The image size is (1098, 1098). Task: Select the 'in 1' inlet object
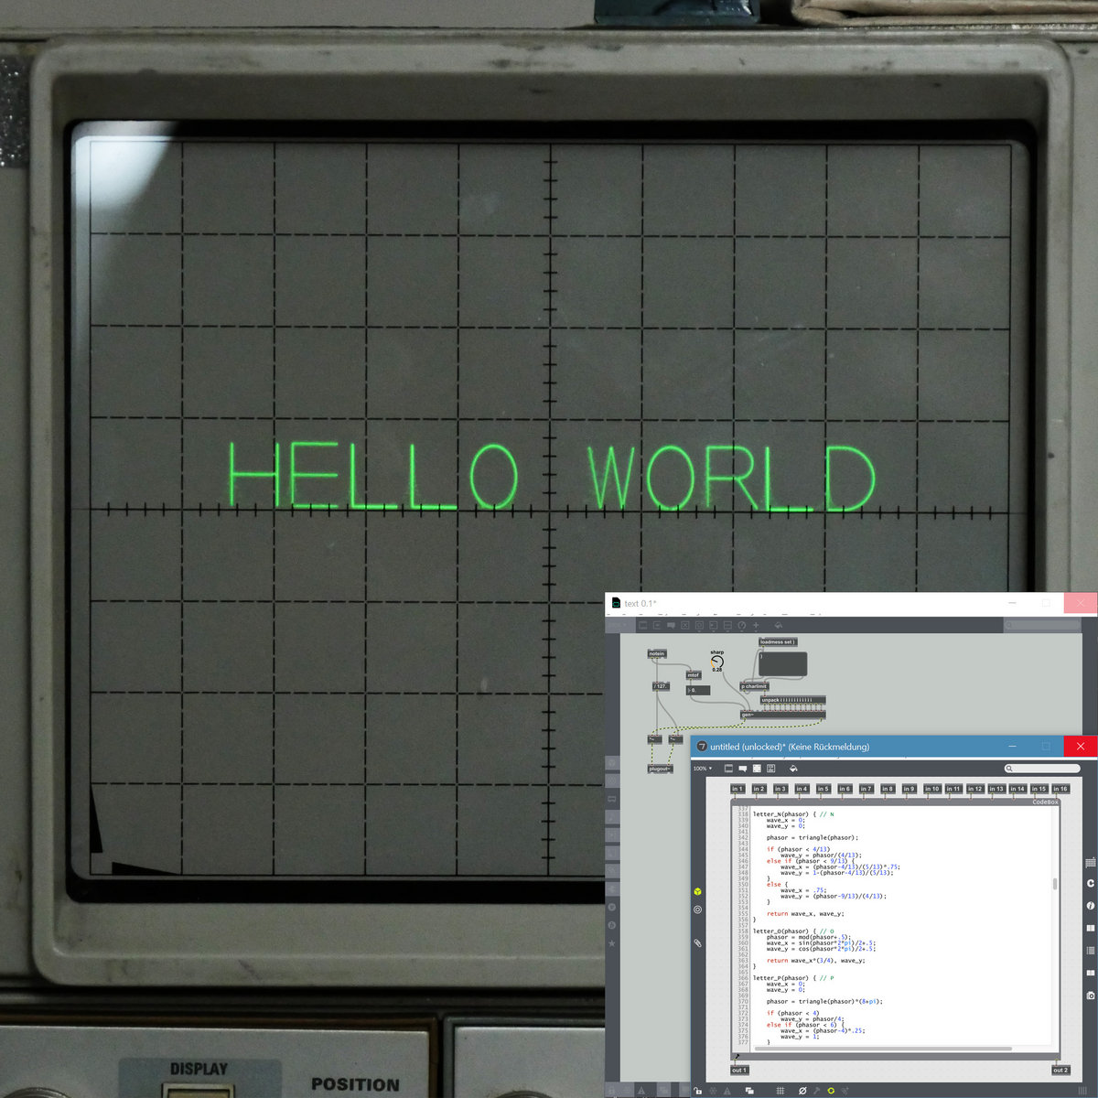(737, 789)
